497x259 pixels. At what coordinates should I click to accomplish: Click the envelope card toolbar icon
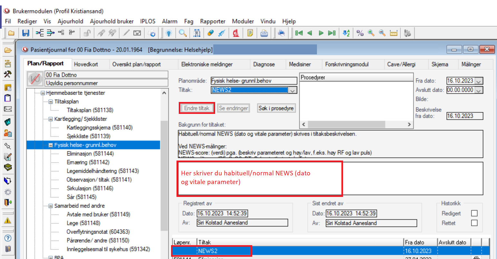[x=137, y=33]
